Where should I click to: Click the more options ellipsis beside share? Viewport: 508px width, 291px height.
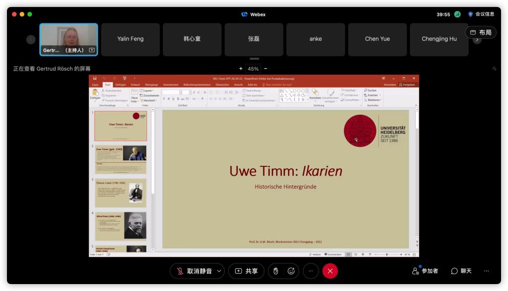311,271
